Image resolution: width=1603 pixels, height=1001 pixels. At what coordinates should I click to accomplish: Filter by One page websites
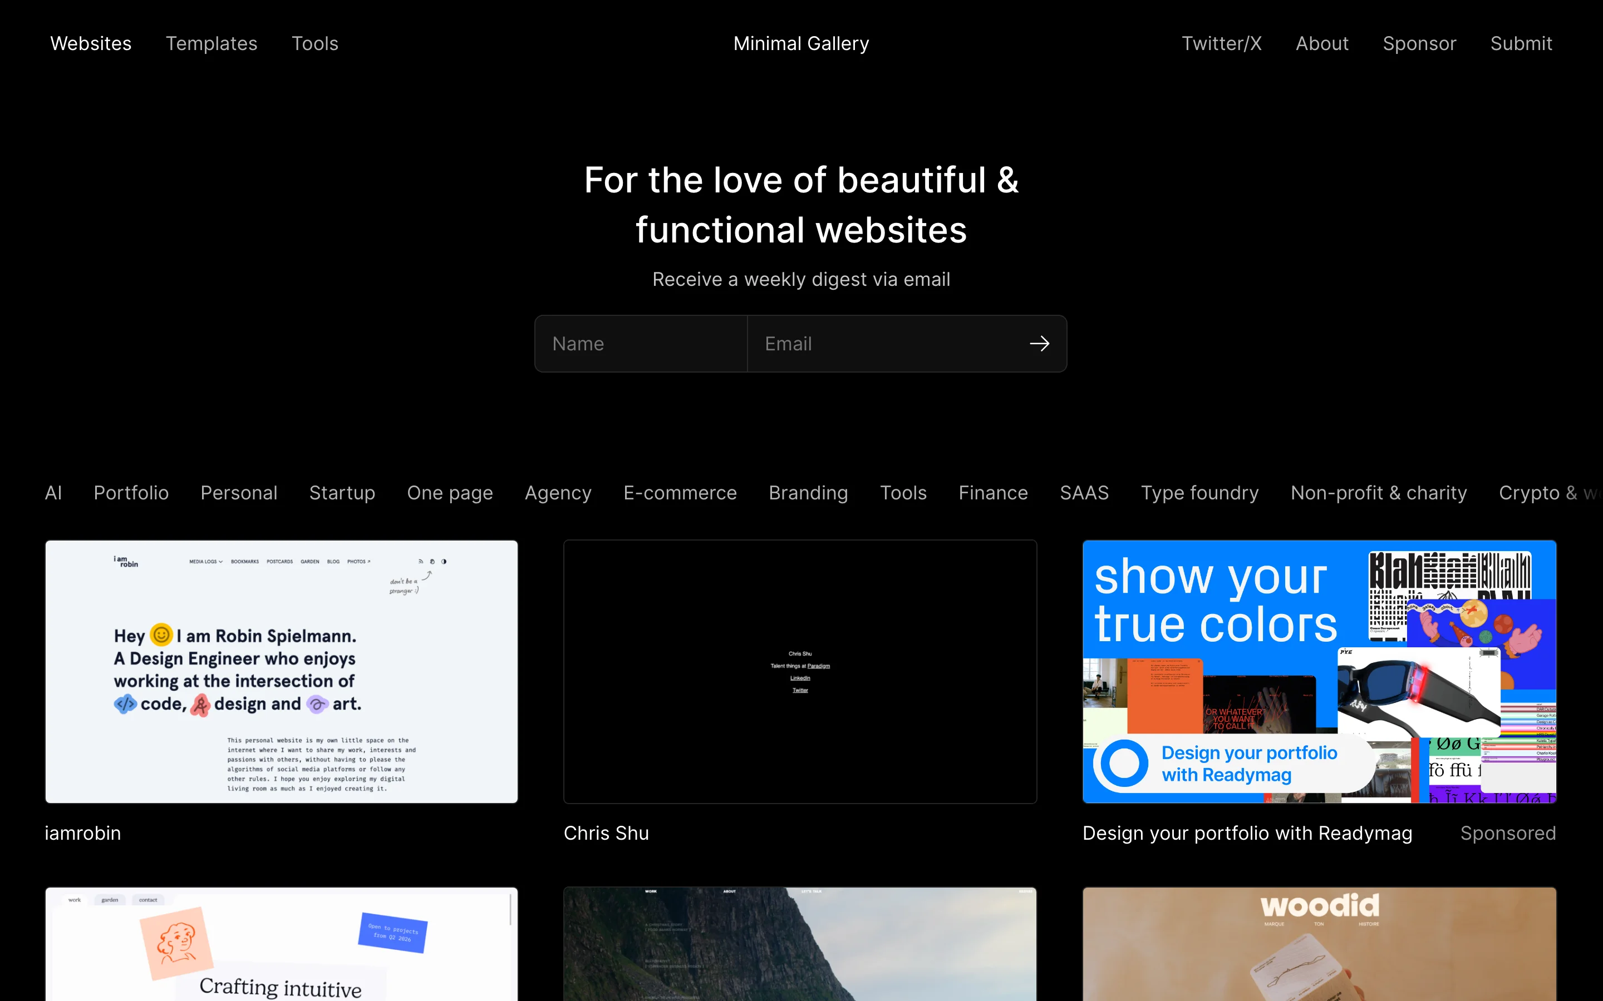pyautogui.click(x=450, y=493)
